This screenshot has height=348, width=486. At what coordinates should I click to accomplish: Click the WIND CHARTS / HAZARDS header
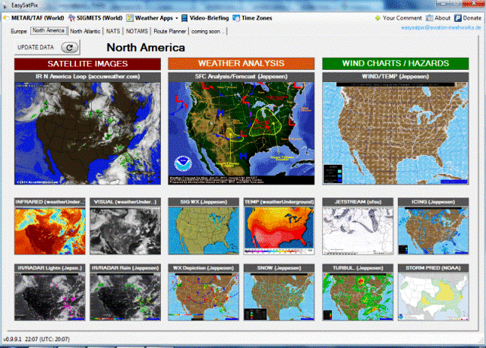(396, 64)
